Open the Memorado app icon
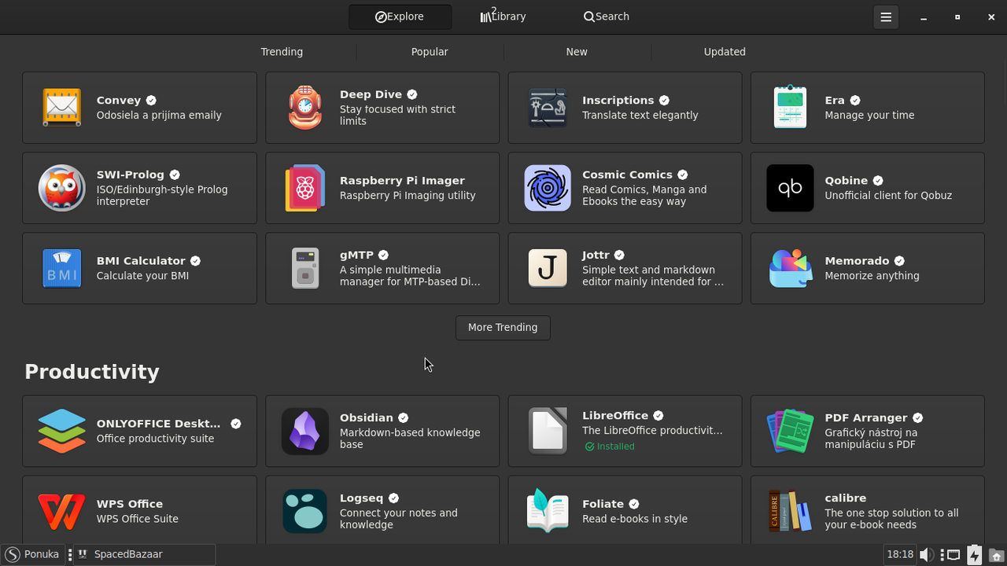The image size is (1007, 566). pos(790,268)
